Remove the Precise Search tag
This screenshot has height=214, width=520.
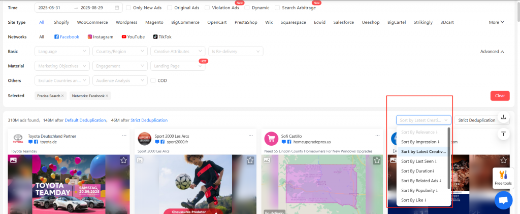[62, 96]
